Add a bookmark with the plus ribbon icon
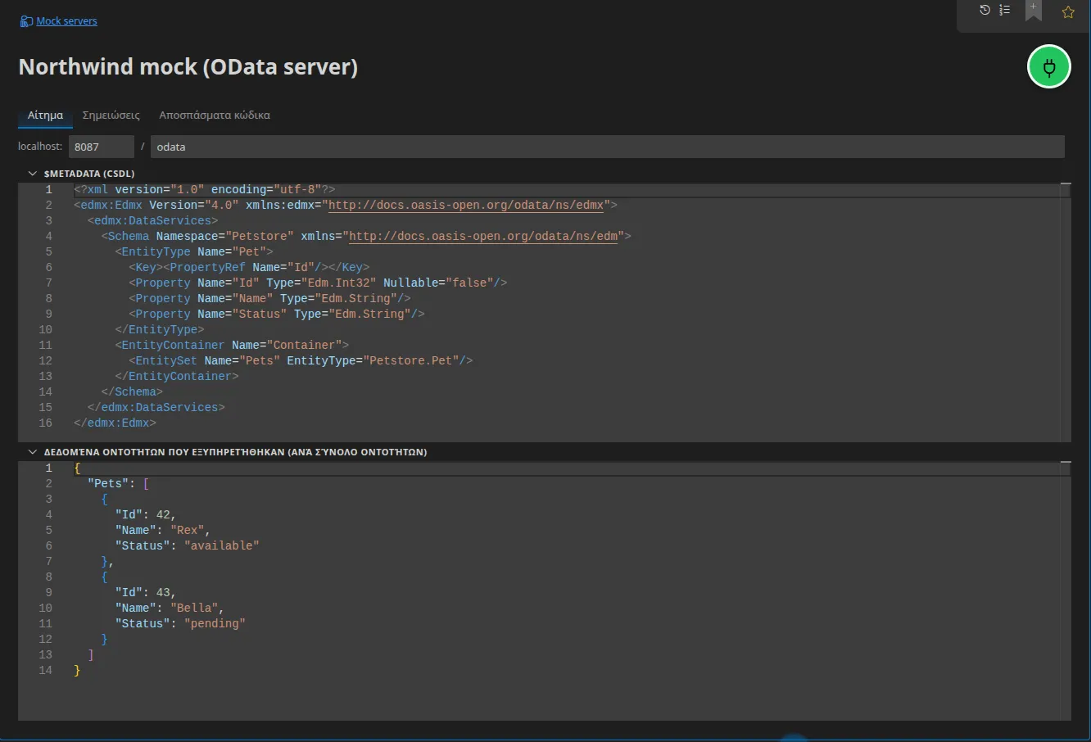The width and height of the screenshot is (1091, 742). point(1034,10)
